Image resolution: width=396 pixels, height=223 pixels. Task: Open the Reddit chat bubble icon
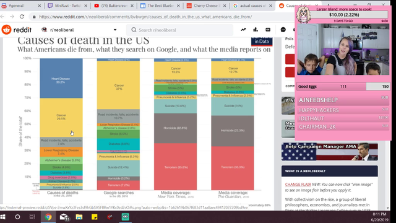pos(283,30)
